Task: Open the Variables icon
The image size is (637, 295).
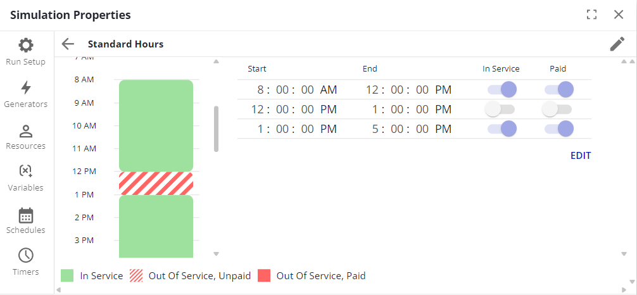Action: click(x=25, y=171)
